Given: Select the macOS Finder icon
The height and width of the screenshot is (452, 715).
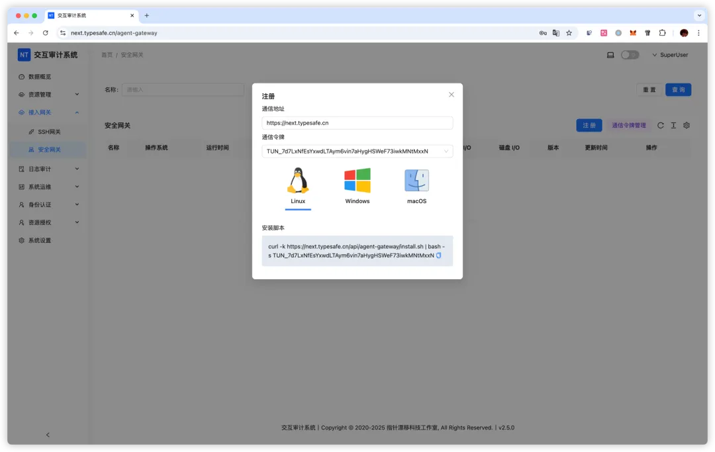Looking at the screenshot, I should pos(416,181).
